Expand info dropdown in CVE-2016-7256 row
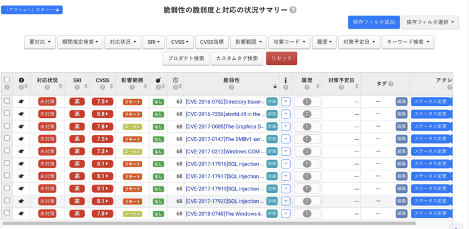The image size is (469, 229). (286, 114)
